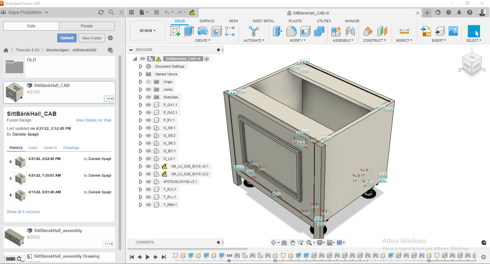Open the Measure tool under Inspect
Viewport: 490px width, 264px height.
[x=404, y=31]
